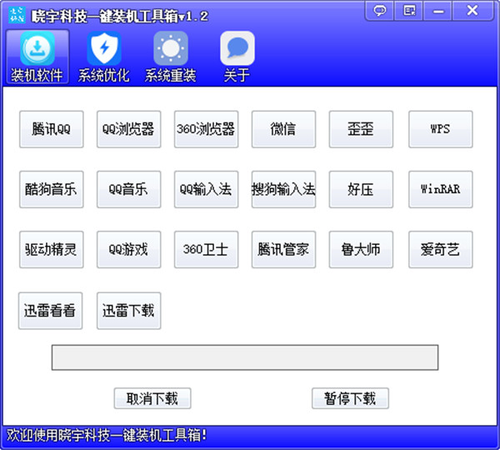Choose 搜狗输入法 to install
This screenshot has width=500, height=450.
tap(283, 189)
